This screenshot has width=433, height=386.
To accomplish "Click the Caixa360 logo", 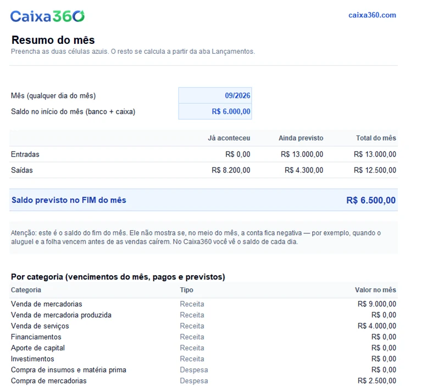I will [x=47, y=16].
